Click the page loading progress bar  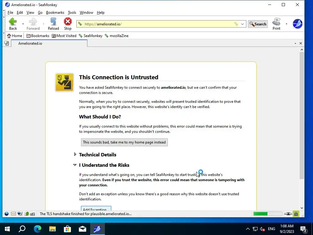[267, 214]
